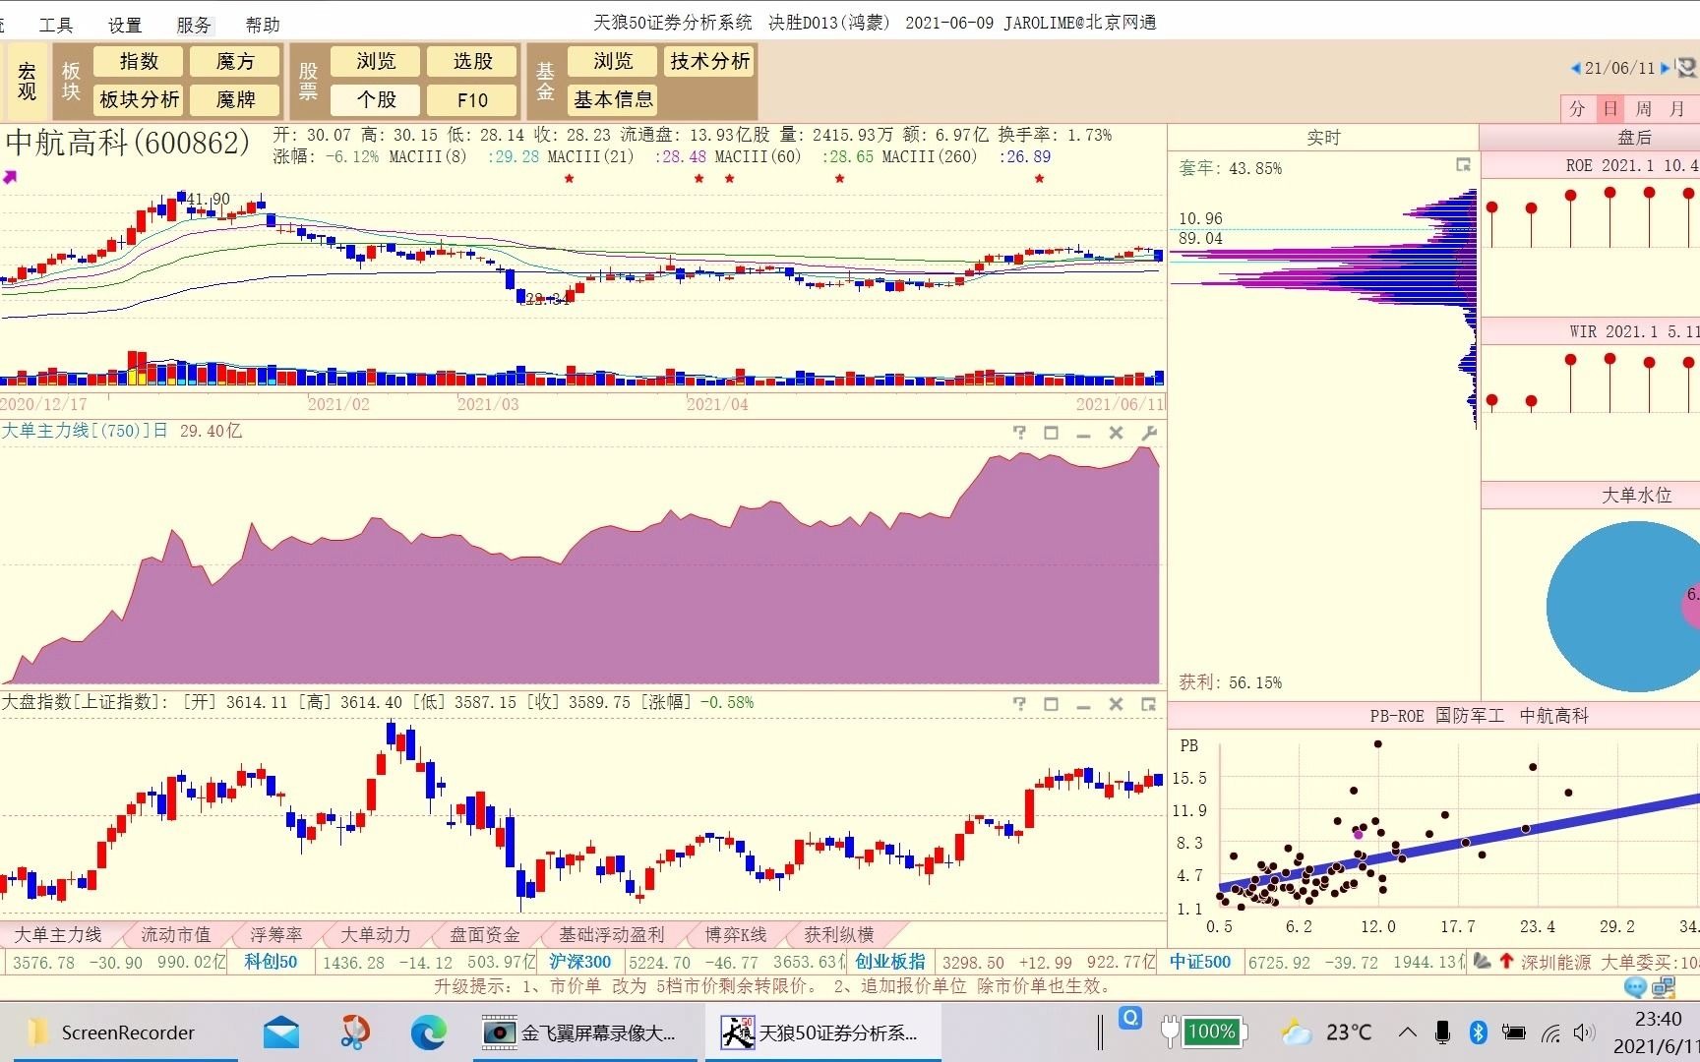The image size is (1700, 1062).
Task: Switch to 流动市值 indicator tab
Action: pos(176,934)
